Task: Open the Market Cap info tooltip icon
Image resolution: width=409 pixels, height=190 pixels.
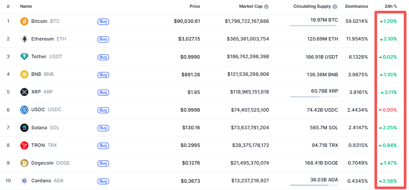Action: point(266,7)
